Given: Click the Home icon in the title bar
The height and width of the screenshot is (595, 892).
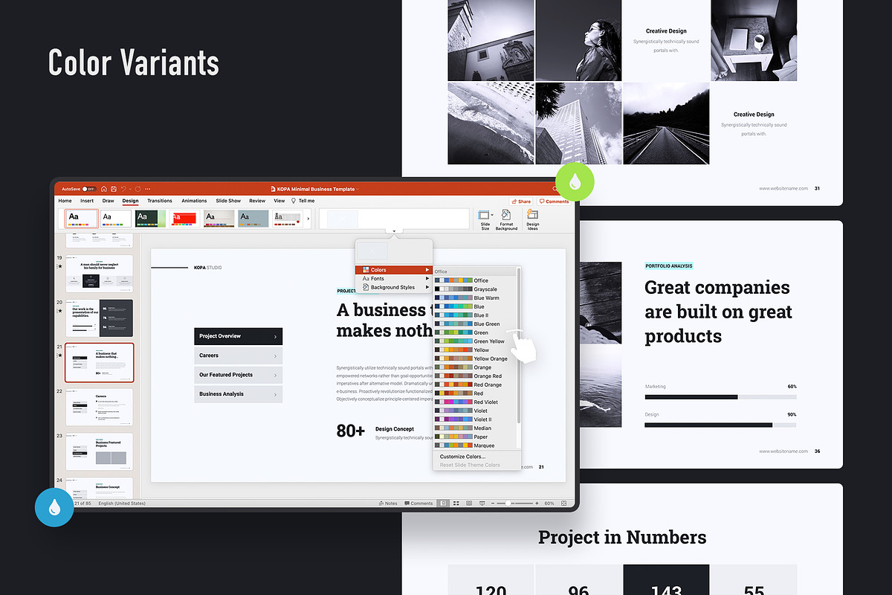Looking at the screenshot, I should pyautogui.click(x=104, y=189).
